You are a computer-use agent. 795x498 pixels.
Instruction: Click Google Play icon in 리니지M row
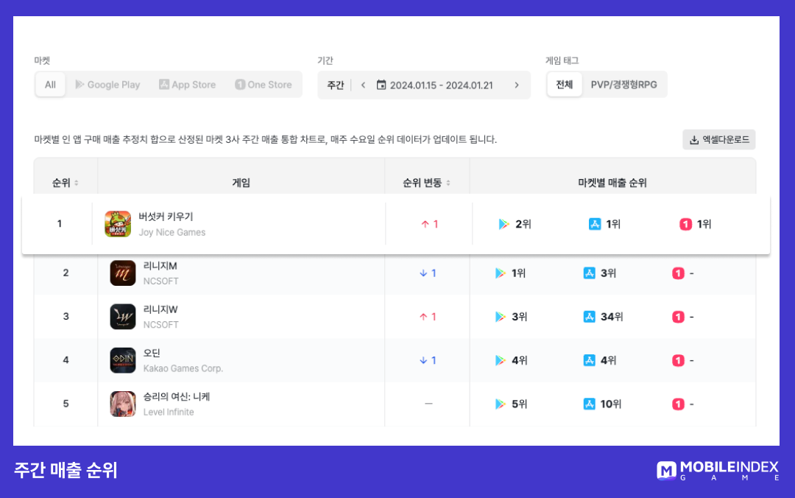pyautogui.click(x=501, y=273)
